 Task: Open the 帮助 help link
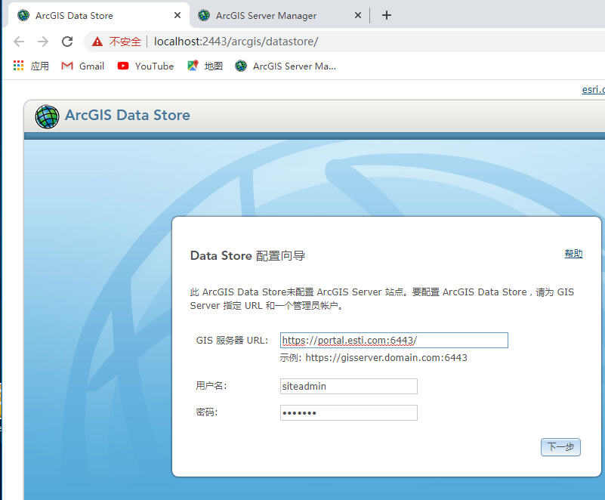[573, 254]
